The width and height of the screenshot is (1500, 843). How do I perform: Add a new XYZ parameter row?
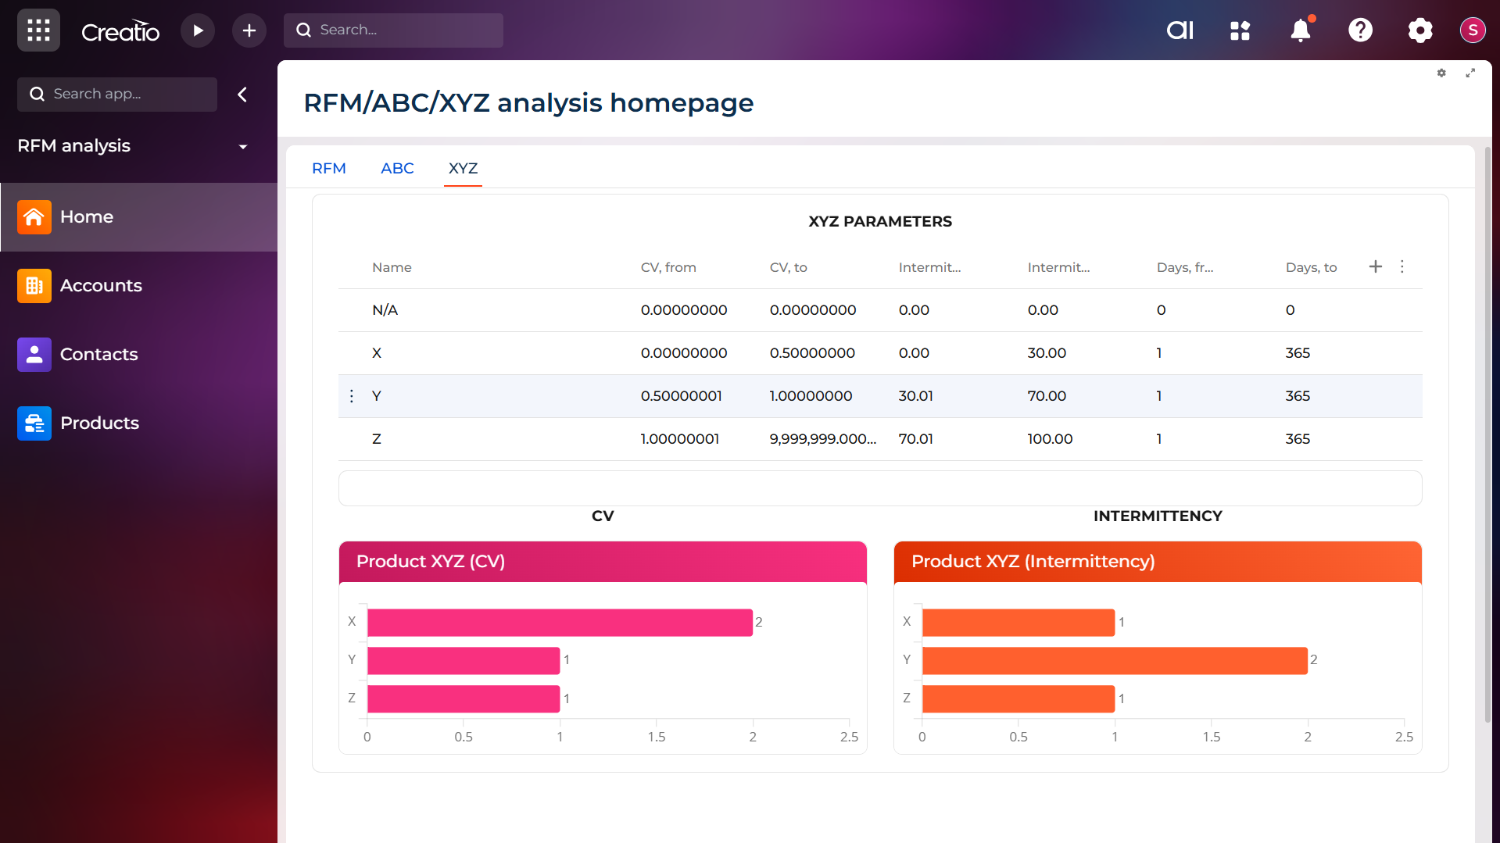1376,267
